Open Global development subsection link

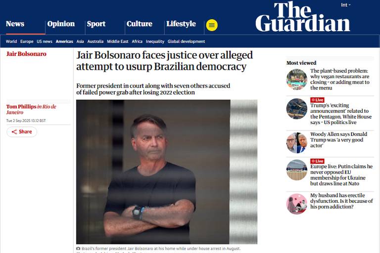click(187, 42)
